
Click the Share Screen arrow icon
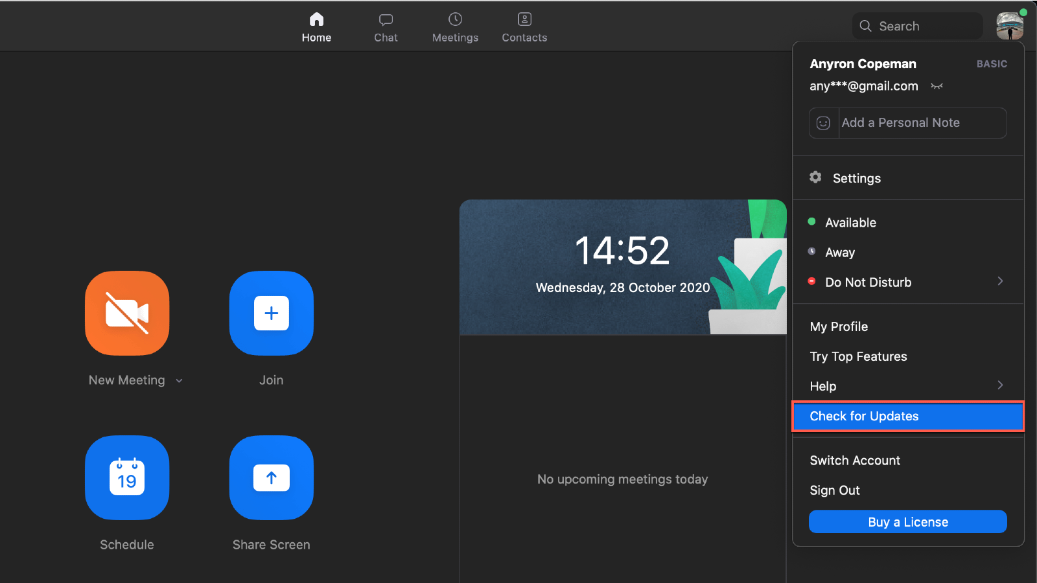click(x=271, y=477)
